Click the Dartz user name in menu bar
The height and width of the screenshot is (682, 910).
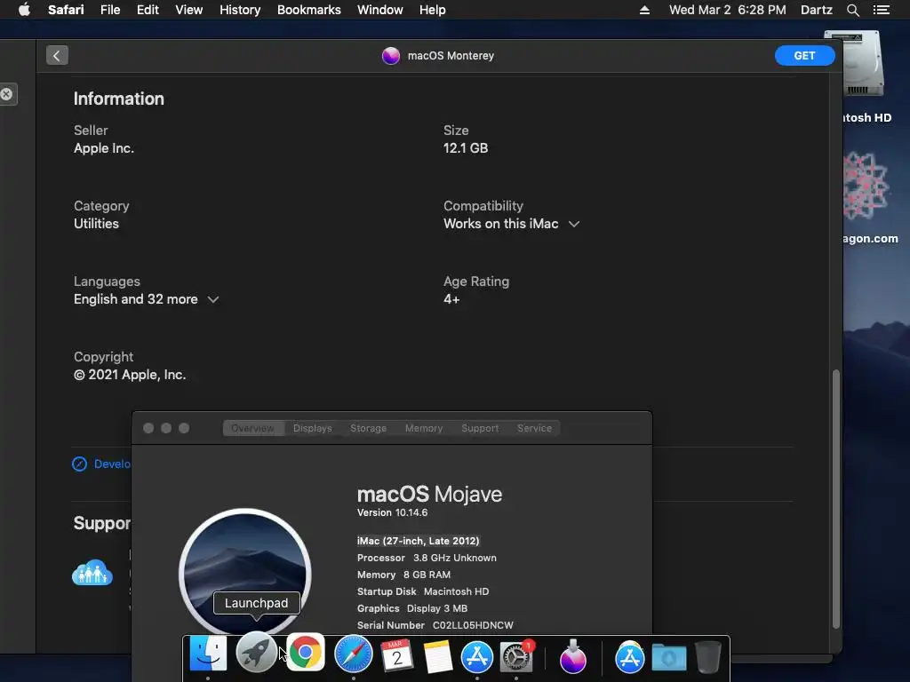click(x=816, y=10)
